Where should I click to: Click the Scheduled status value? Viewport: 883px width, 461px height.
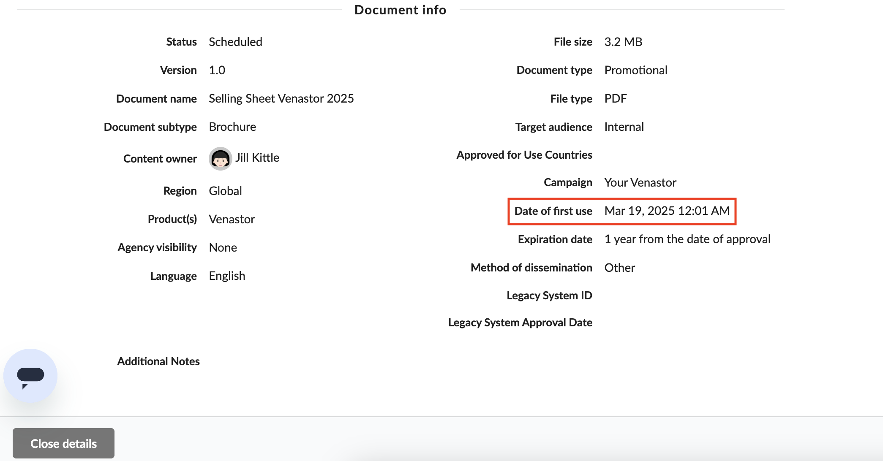[x=235, y=42]
